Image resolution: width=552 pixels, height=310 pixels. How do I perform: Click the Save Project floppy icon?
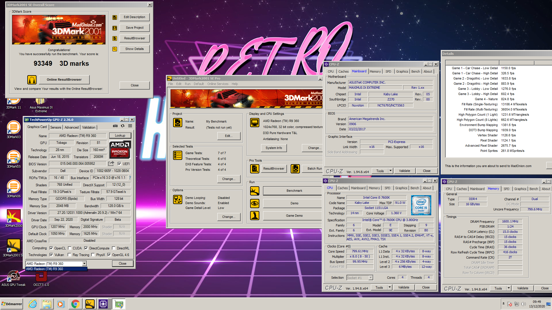click(115, 28)
